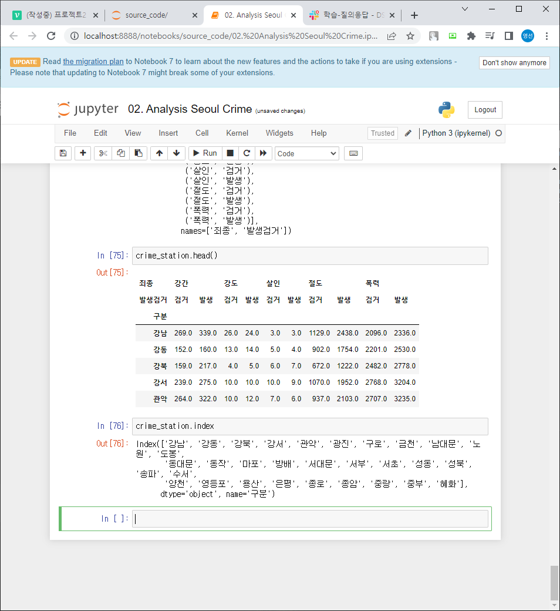Restart kernel and run all with fast-forward icon

263,153
